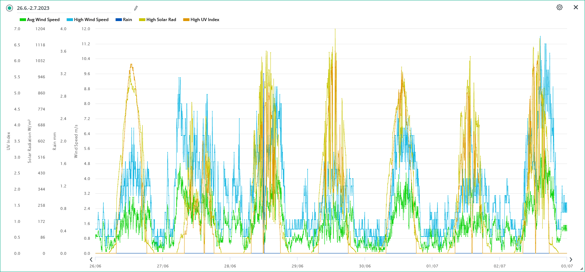Open chart settings gear icon
The height and width of the screenshot is (272, 585).
pyautogui.click(x=559, y=7)
